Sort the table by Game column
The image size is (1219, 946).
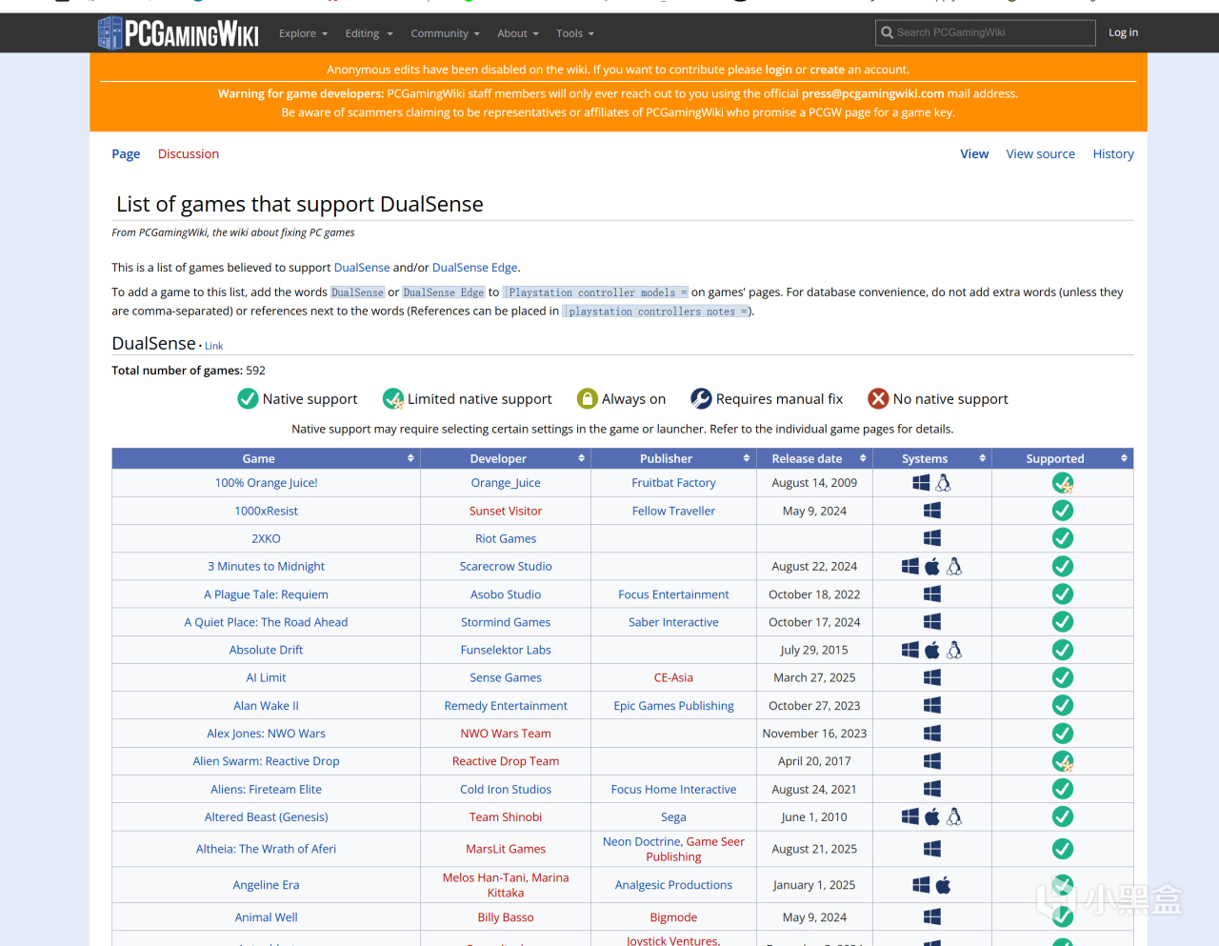point(266,458)
